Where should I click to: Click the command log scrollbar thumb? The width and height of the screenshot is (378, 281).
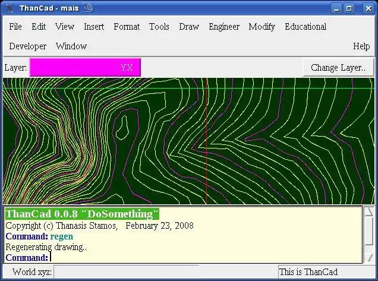click(369, 231)
